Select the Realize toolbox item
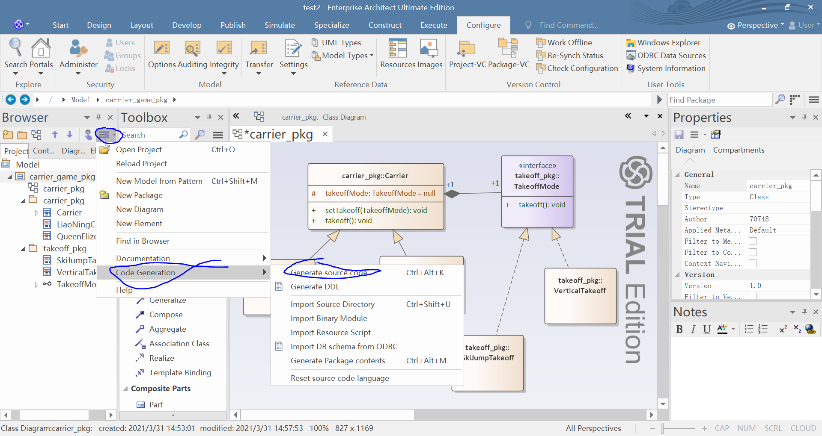This screenshot has width=822, height=436. coord(155,358)
